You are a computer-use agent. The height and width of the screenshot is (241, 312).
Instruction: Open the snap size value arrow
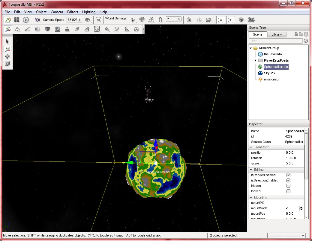click(x=179, y=19)
